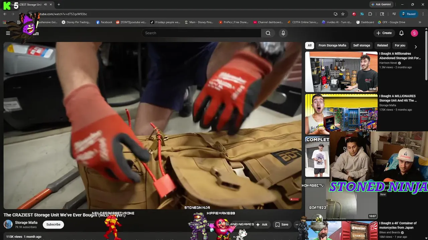Click the Storage Mafia channel name

(x=26, y=222)
